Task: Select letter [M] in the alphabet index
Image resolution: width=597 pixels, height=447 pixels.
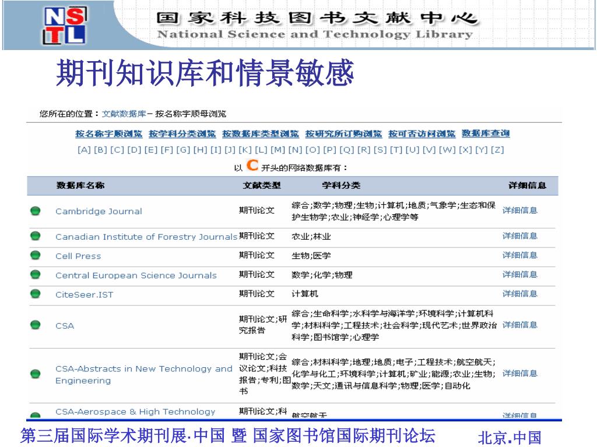Action: coord(278,150)
